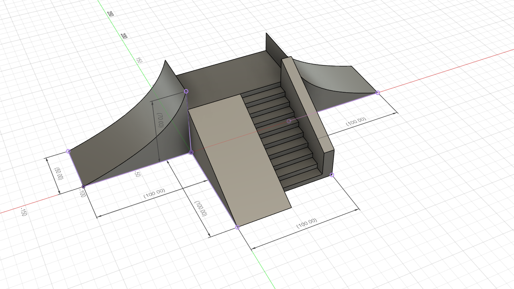Select the 50.00 width dimension label
The width and height of the screenshot is (514, 289).
59,173
